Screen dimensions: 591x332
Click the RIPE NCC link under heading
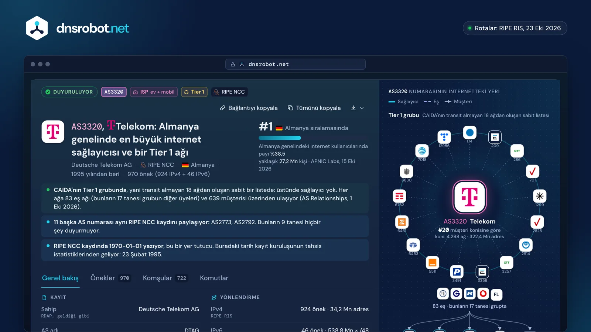tap(157, 165)
